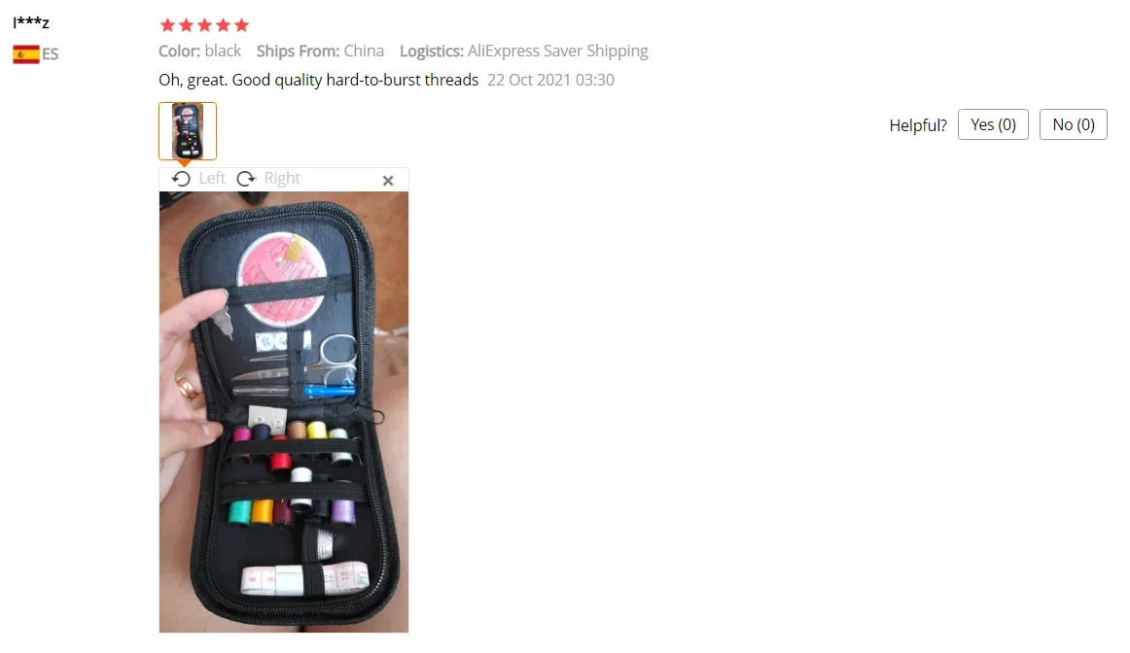
Task: Click the reviewer name l***z
Action: point(31,22)
